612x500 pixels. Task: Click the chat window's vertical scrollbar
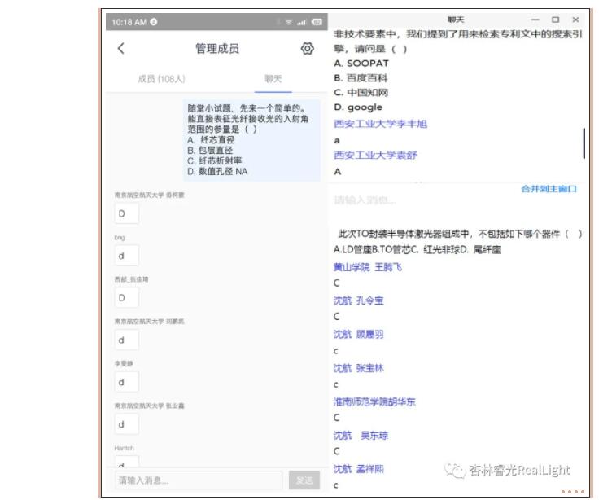point(584,143)
